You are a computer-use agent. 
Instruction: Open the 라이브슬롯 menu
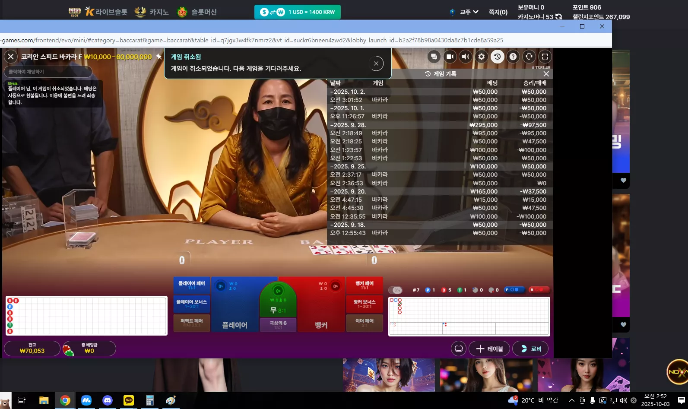click(x=106, y=12)
